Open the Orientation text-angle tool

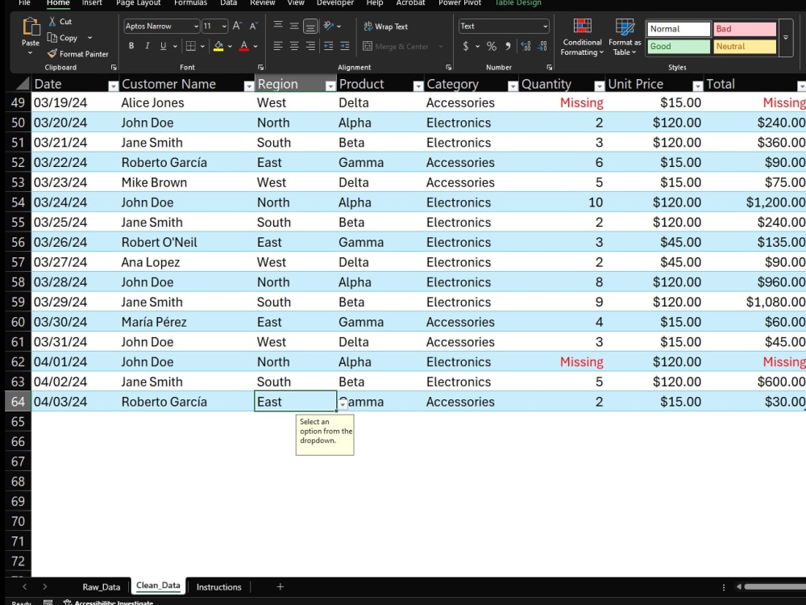(329, 26)
